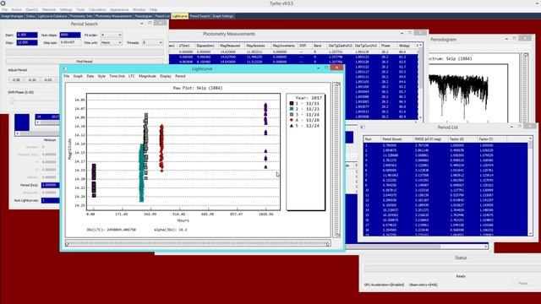Open File menu in main menu bar
The width and height of the screenshot is (541, 304).
tap(4, 9)
